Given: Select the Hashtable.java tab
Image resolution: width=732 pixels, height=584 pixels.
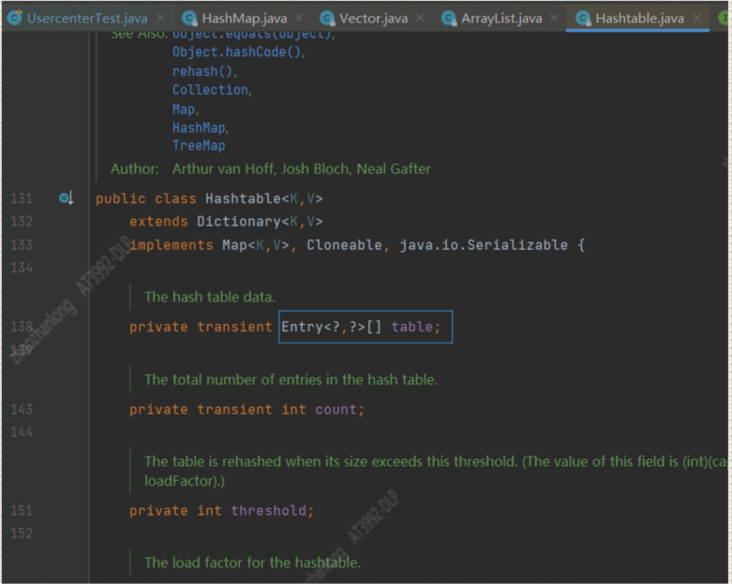Looking at the screenshot, I should 639,18.
